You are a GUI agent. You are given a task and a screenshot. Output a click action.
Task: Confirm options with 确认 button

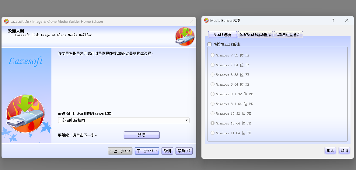(330, 151)
